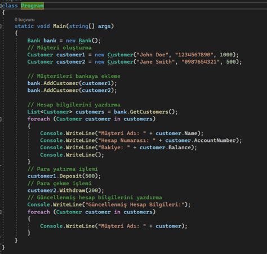Collapse the class Program code block
The image size is (267, 254).
tap(1, 6)
